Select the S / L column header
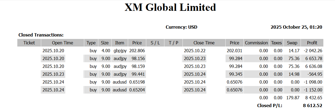The height and width of the screenshot is (109, 335). tap(155, 43)
